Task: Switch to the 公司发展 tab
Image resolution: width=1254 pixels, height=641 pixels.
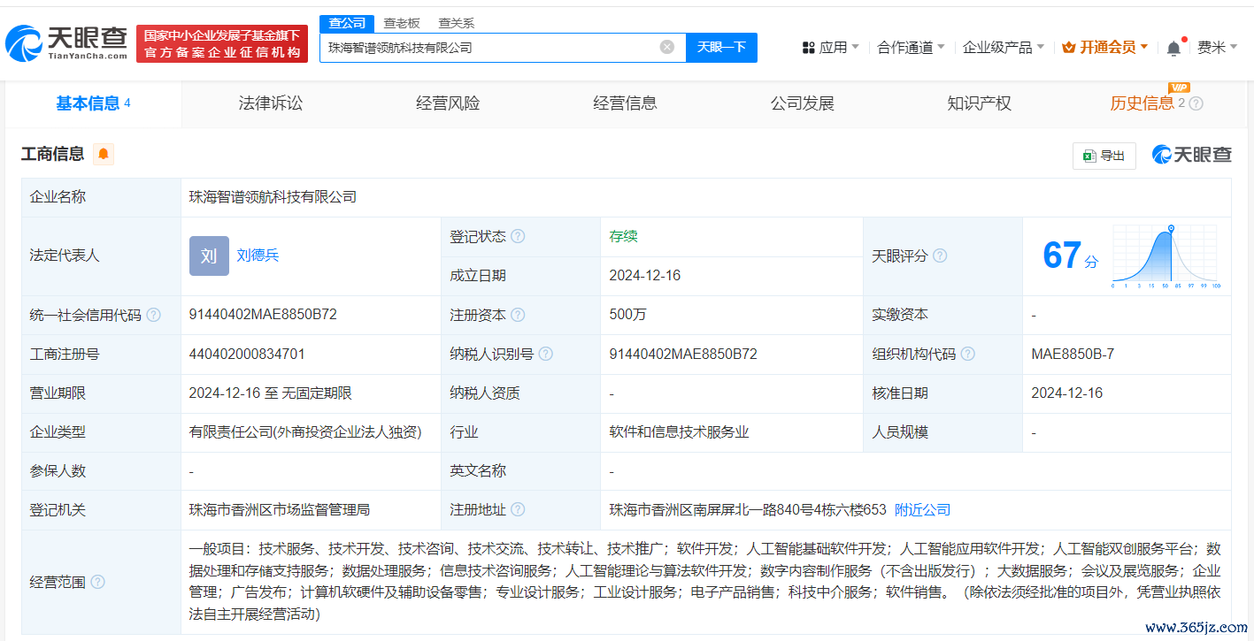Action: [802, 103]
